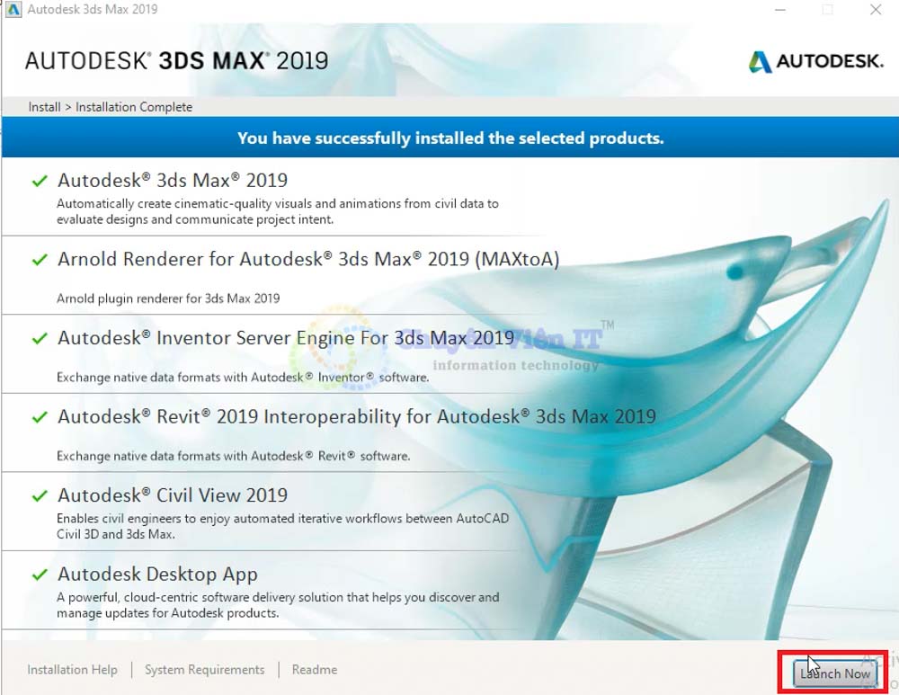The image size is (899, 695).
Task: Select the checkmark next to Inventor Server Engine
Action: (x=40, y=339)
